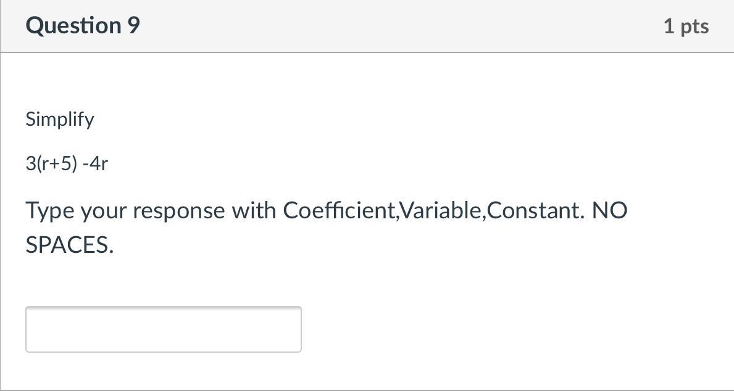Click the word "with" in the instructions
Image resolution: width=734 pixels, height=391 pixels.
(254, 211)
